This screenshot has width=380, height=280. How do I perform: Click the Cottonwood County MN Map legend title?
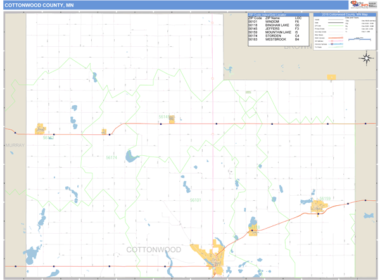coord(344,14)
